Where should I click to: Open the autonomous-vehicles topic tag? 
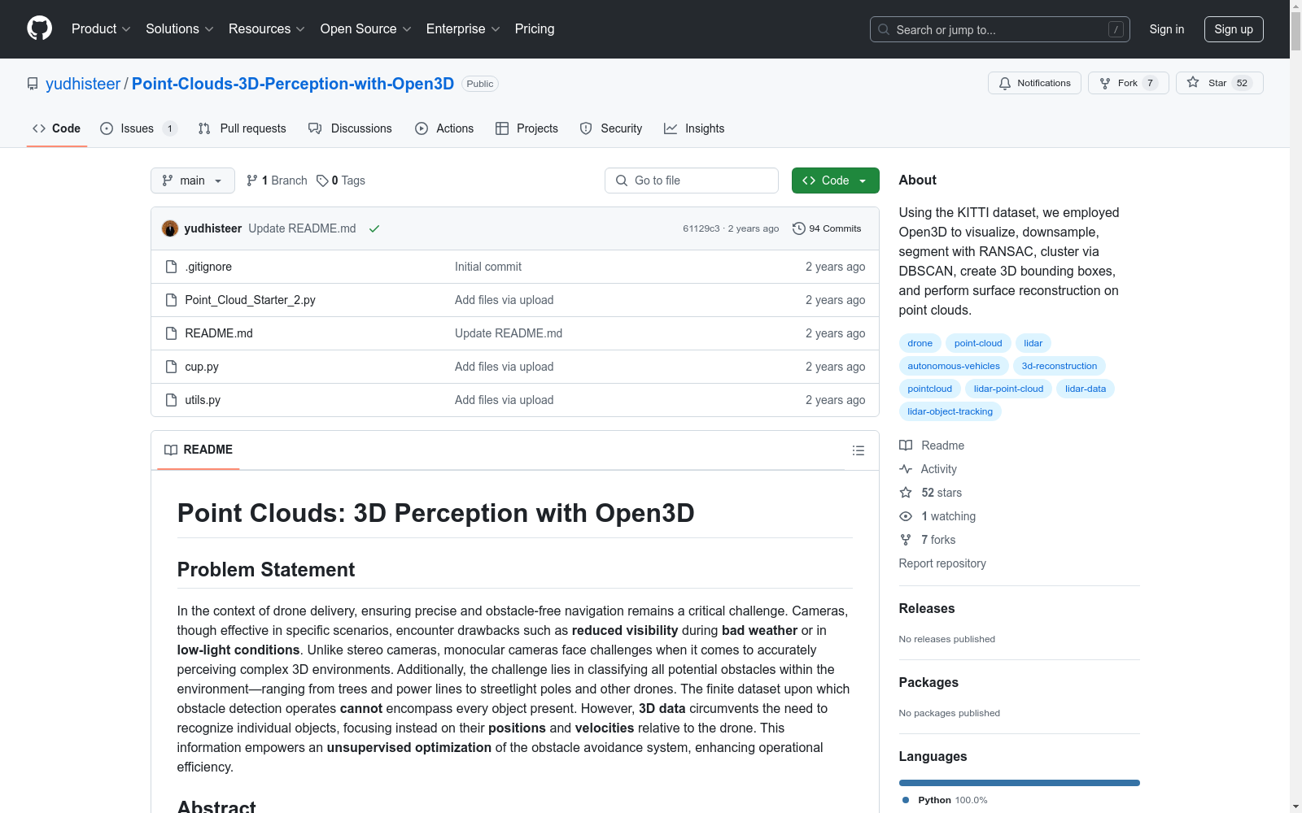click(x=954, y=366)
